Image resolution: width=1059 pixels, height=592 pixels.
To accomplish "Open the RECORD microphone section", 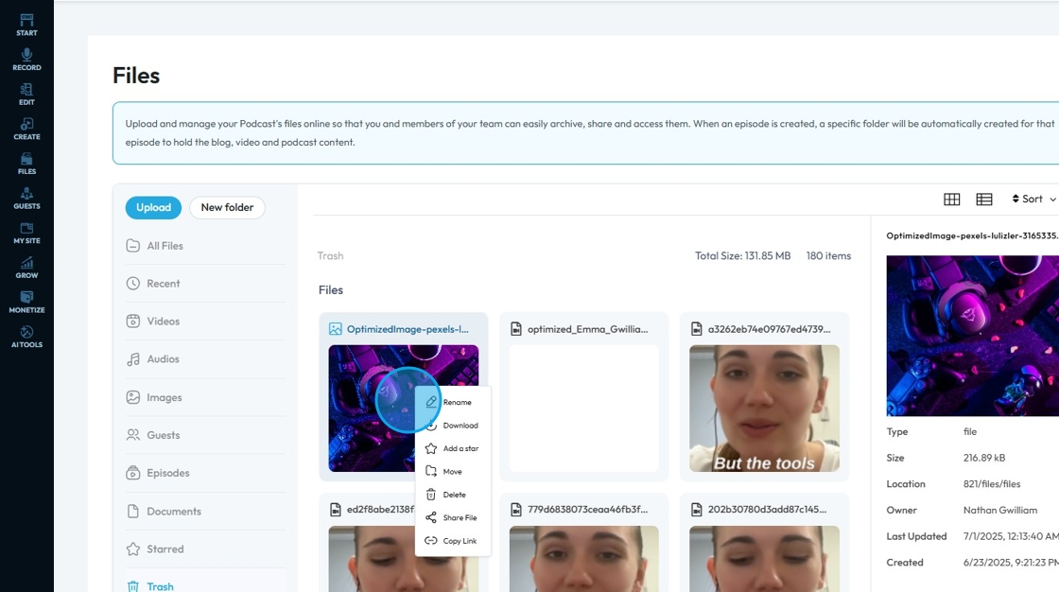I will click(26, 60).
